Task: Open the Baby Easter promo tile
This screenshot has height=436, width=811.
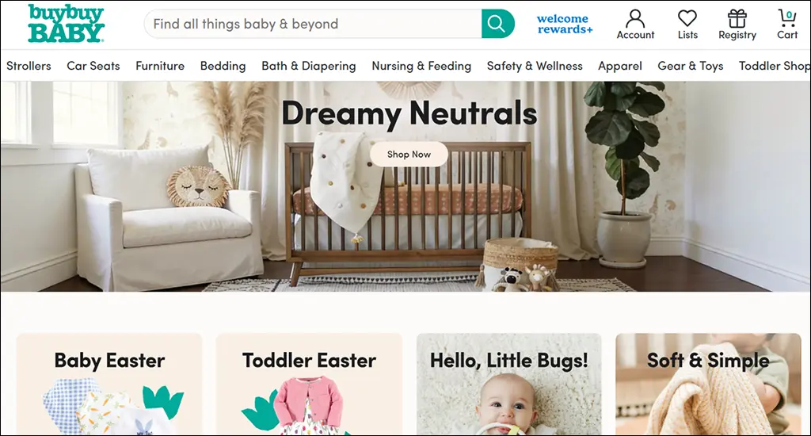Action: tap(109, 384)
